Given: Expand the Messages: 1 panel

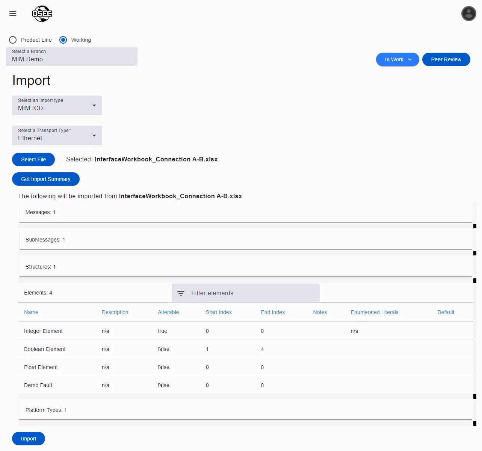Looking at the screenshot, I should click(x=246, y=213).
